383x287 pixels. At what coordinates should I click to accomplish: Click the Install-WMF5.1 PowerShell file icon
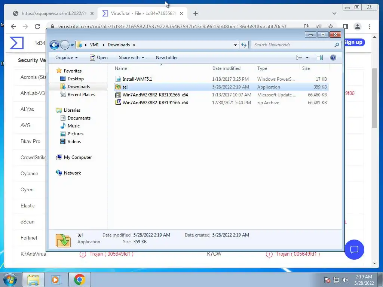click(118, 79)
